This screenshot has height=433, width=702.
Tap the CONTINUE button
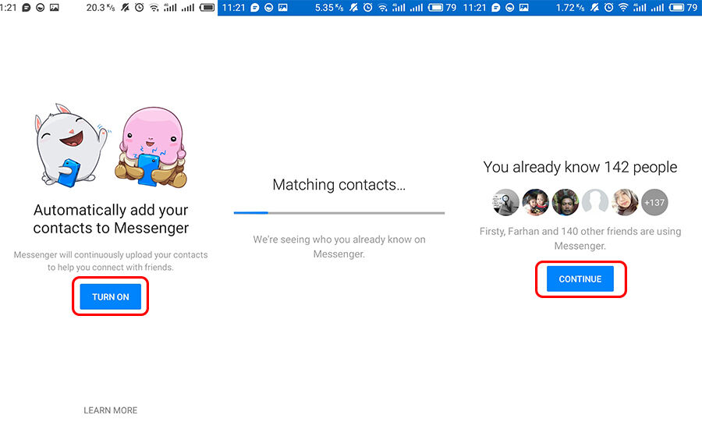[580, 279]
